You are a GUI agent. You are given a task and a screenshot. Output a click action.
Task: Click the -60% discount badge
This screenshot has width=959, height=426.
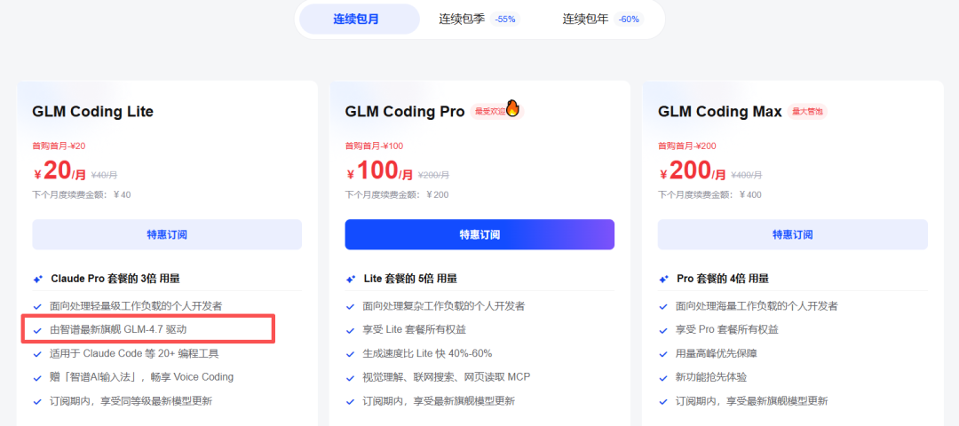pyautogui.click(x=629, y=20)
